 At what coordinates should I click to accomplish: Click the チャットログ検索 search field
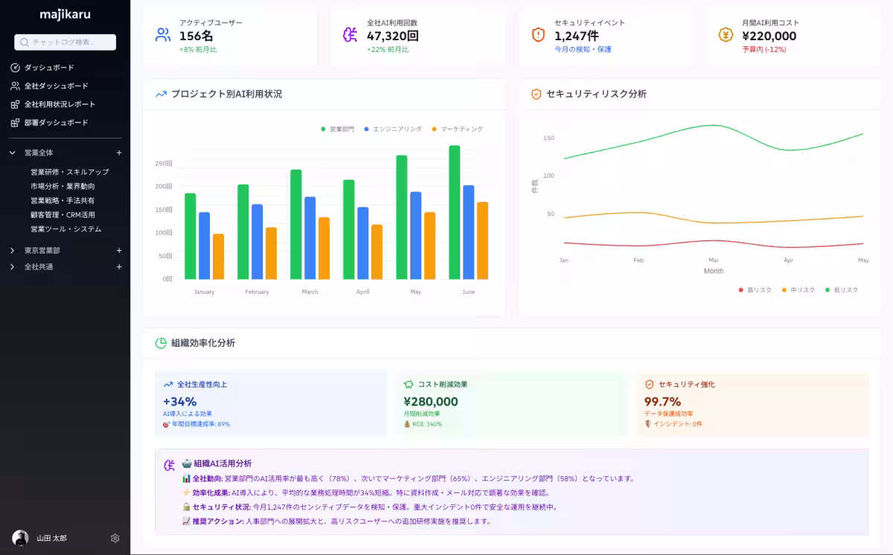(65, 42)
